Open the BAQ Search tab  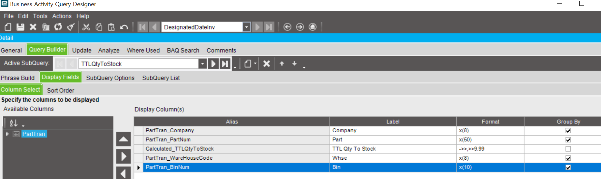[x=183, y=51]
